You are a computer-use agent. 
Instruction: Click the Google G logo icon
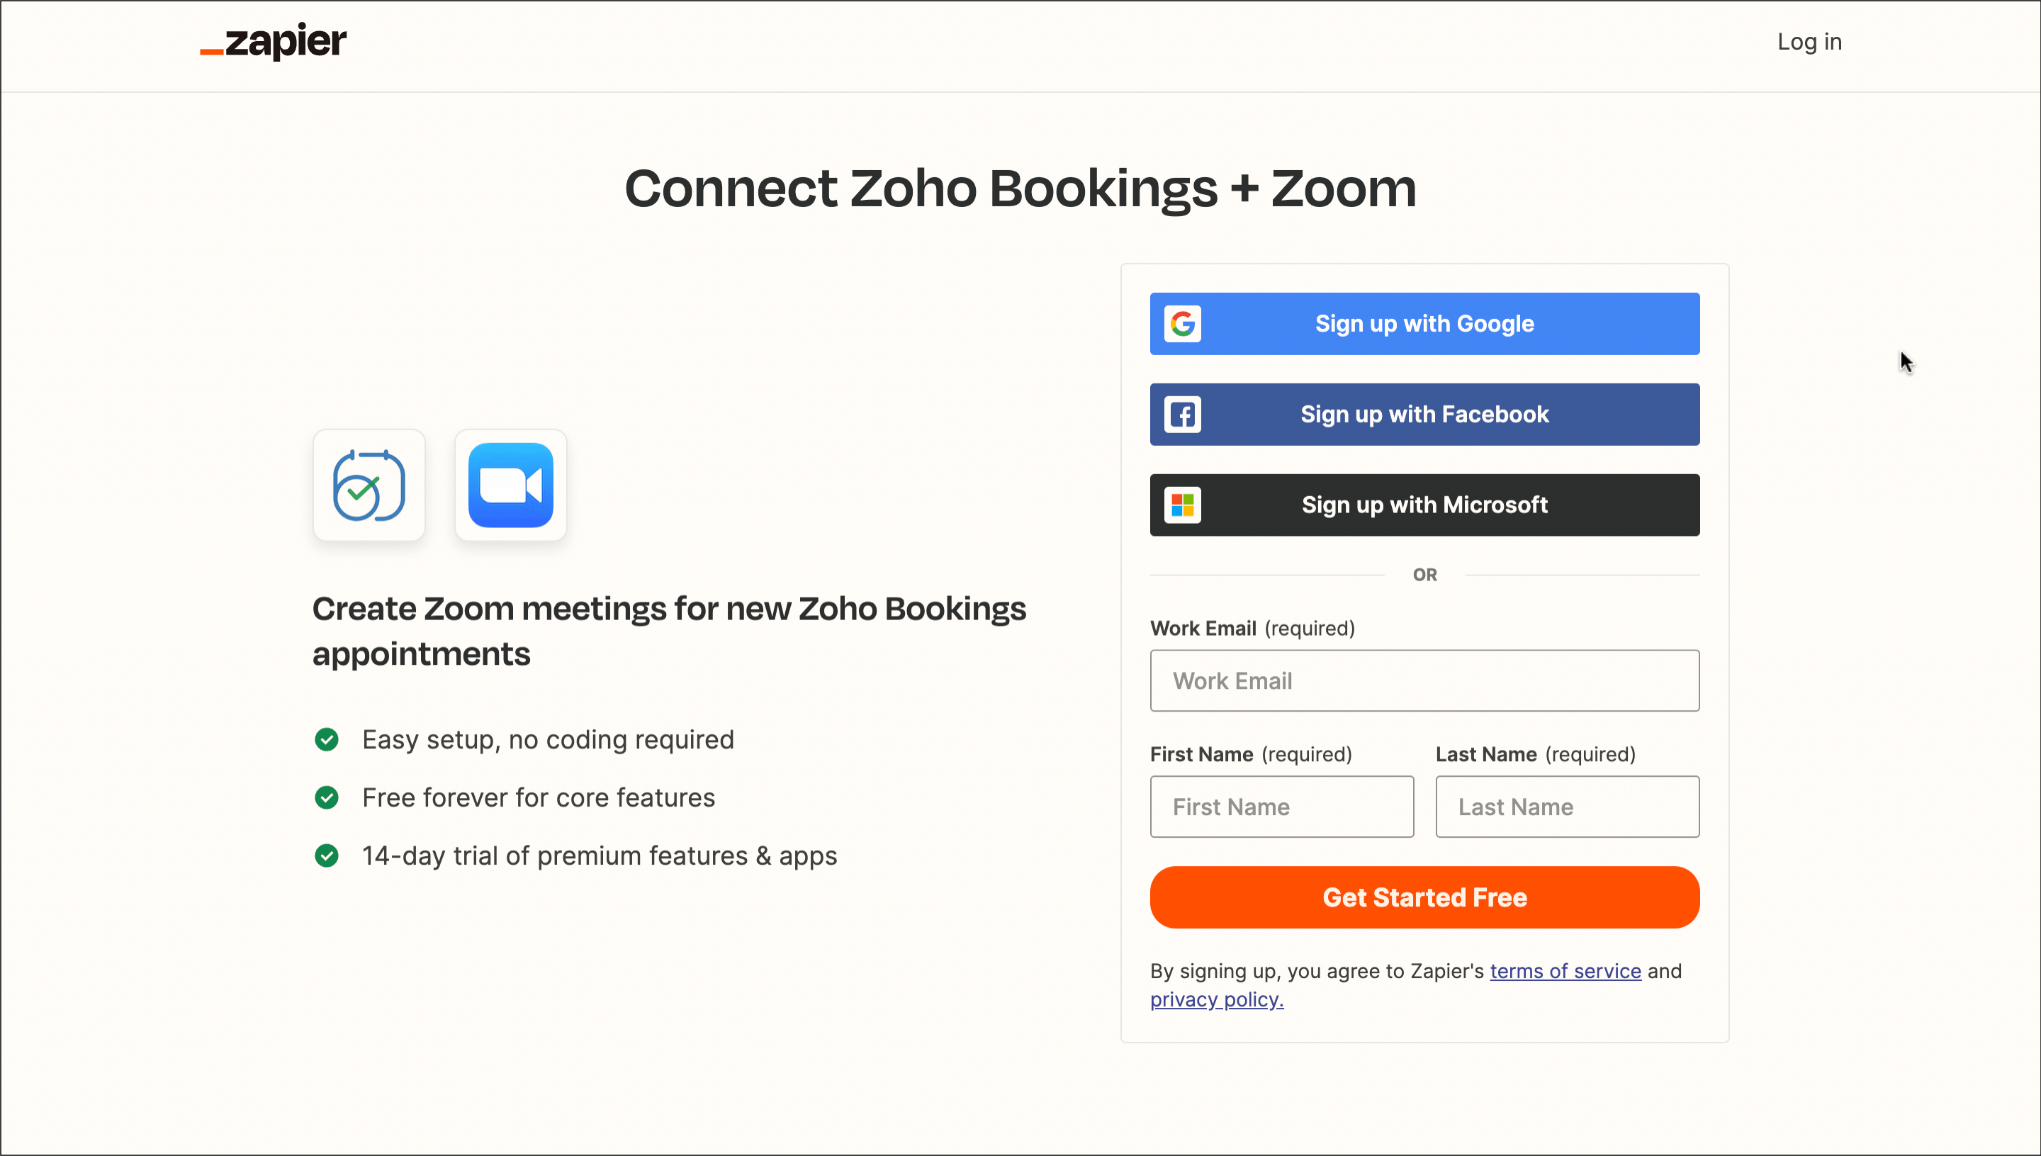click(x=1183, y=324)
